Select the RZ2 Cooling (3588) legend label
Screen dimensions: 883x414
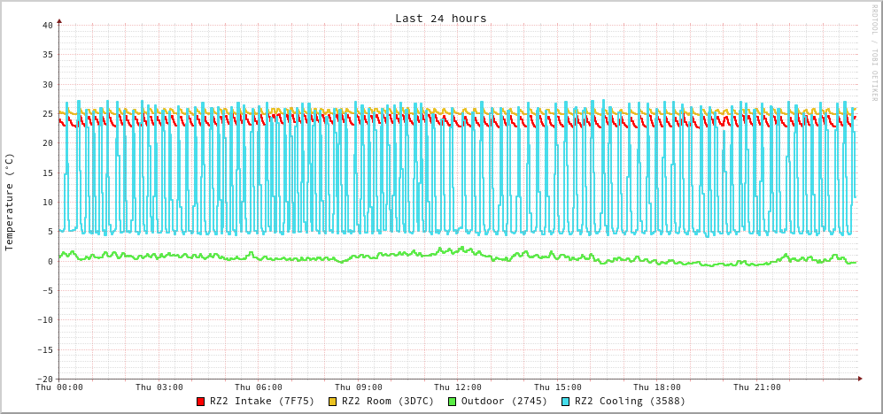point(630,402)
